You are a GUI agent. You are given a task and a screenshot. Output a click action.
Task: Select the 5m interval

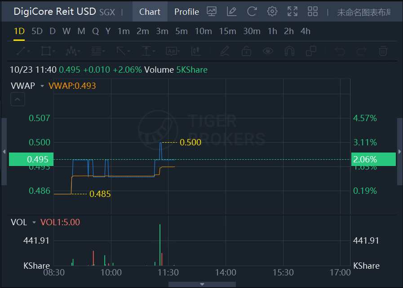(x=182, y=31)
